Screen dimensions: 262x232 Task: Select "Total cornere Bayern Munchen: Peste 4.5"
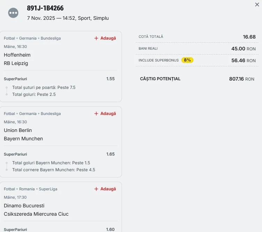[54, 170]
